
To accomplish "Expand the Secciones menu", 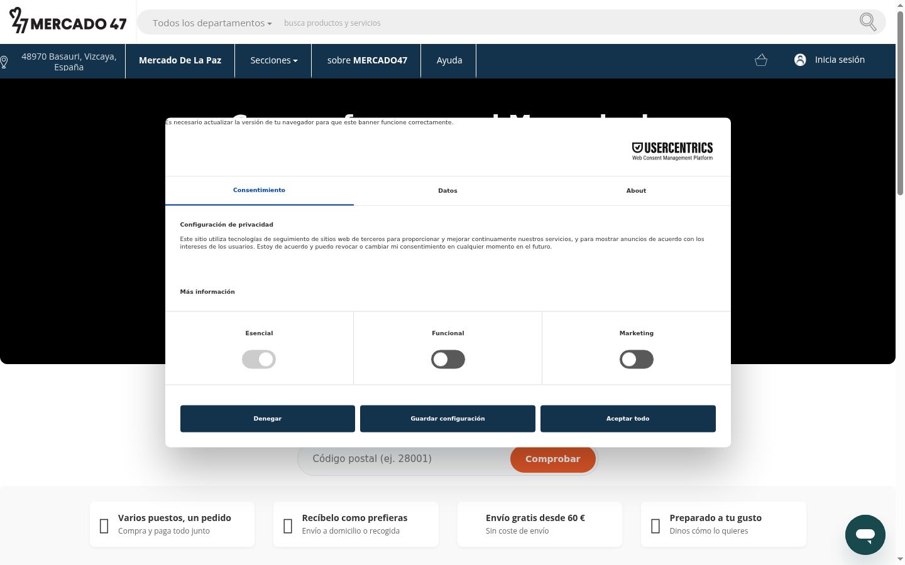I will [273, 60].
